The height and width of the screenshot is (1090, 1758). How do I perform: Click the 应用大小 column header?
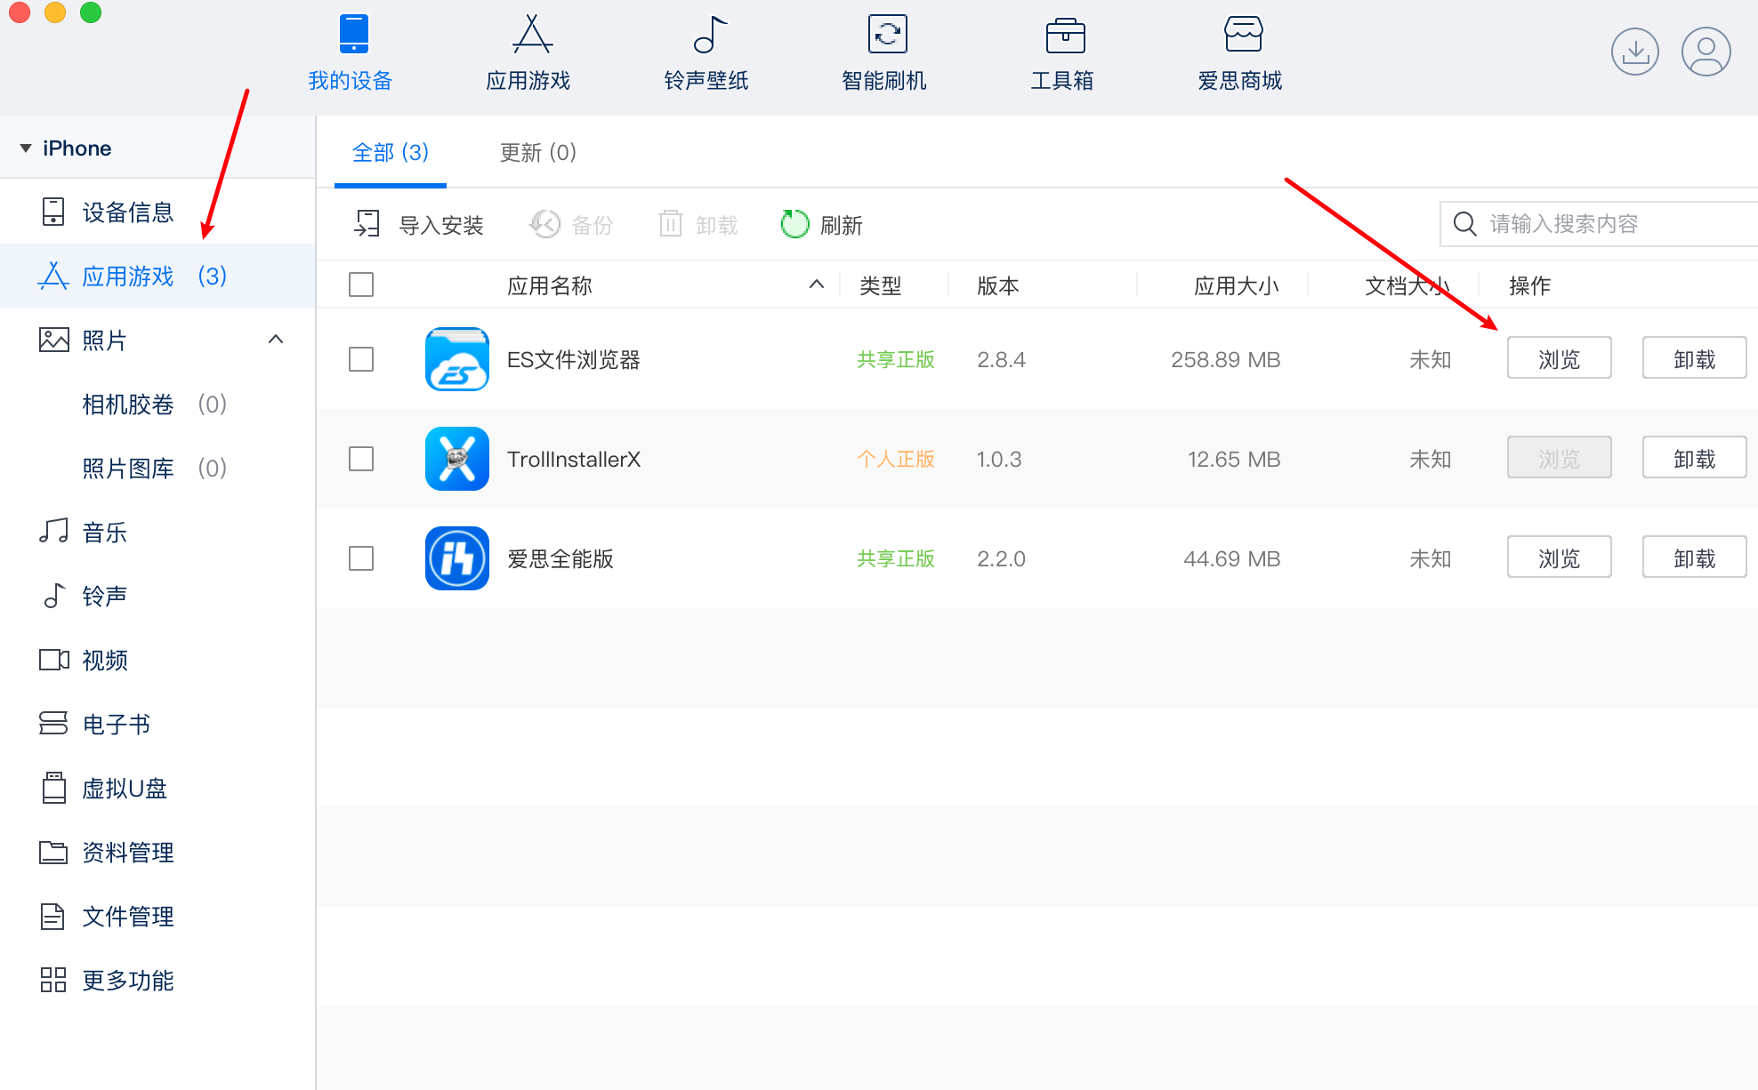[x=1237, y=285]
